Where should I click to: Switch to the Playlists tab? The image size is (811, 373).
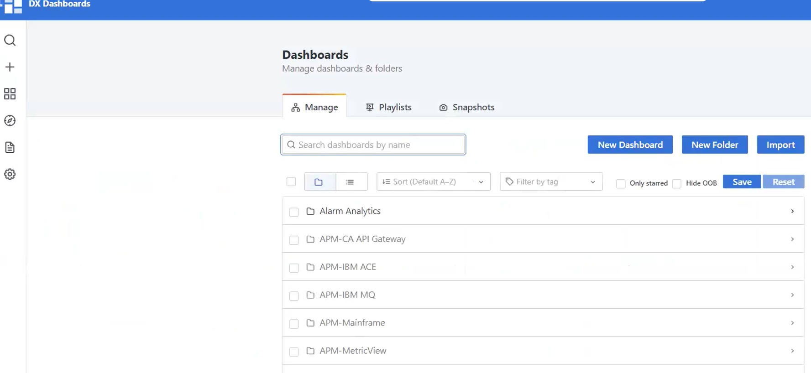tap(389, 107)
